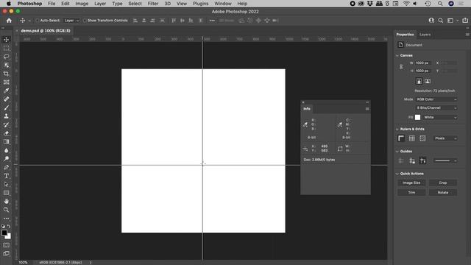Select the Hand tool

click(7, 201)
